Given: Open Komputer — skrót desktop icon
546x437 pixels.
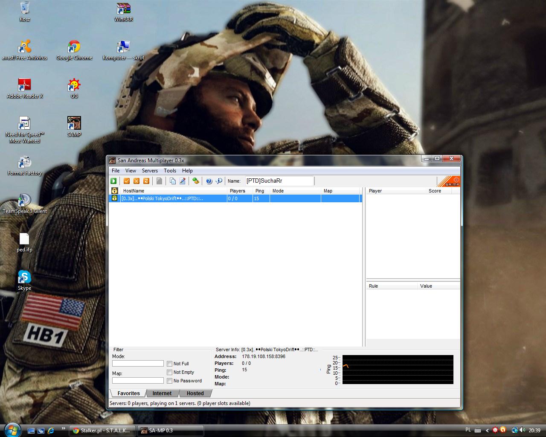Looking at the screenshot, I should coord(124,50).
